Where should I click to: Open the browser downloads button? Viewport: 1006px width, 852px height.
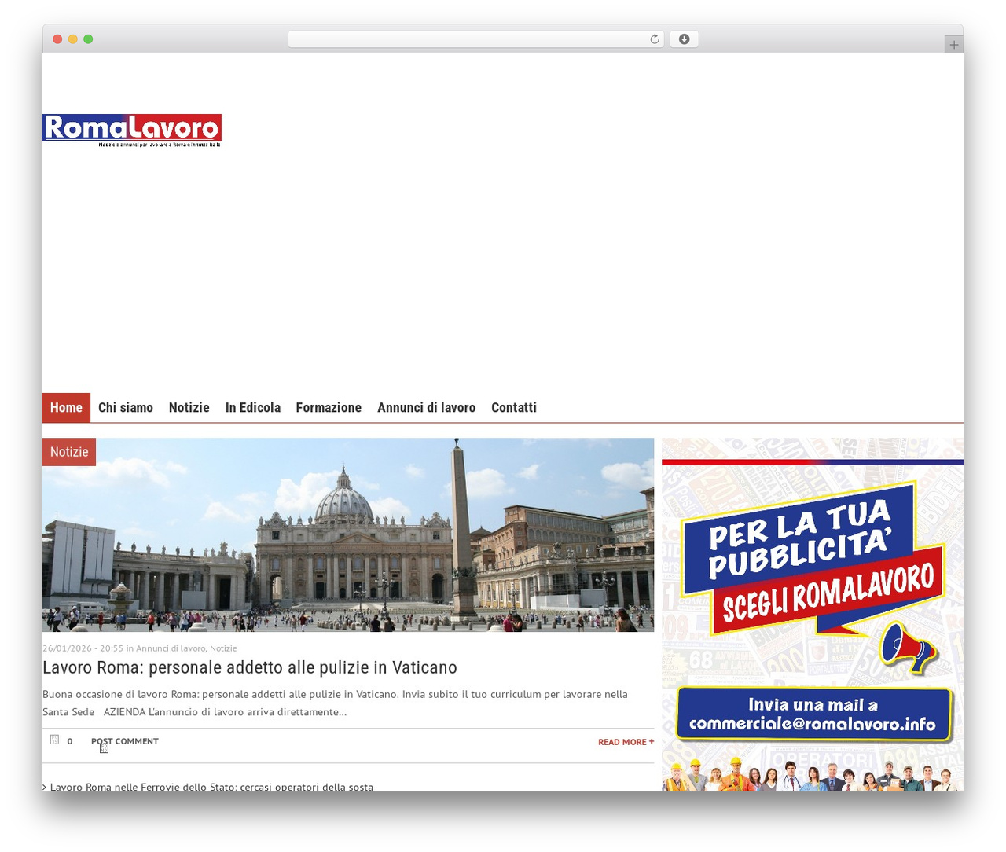pyautogui.click(x=684, y=39)
